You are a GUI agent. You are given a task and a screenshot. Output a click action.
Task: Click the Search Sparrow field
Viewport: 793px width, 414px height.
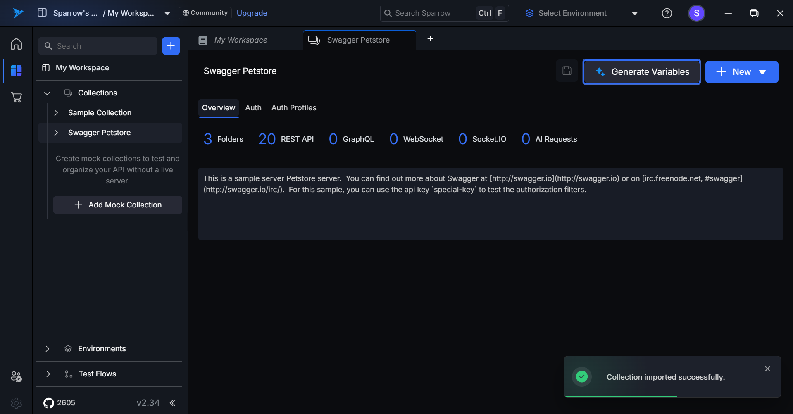(430, 13)
